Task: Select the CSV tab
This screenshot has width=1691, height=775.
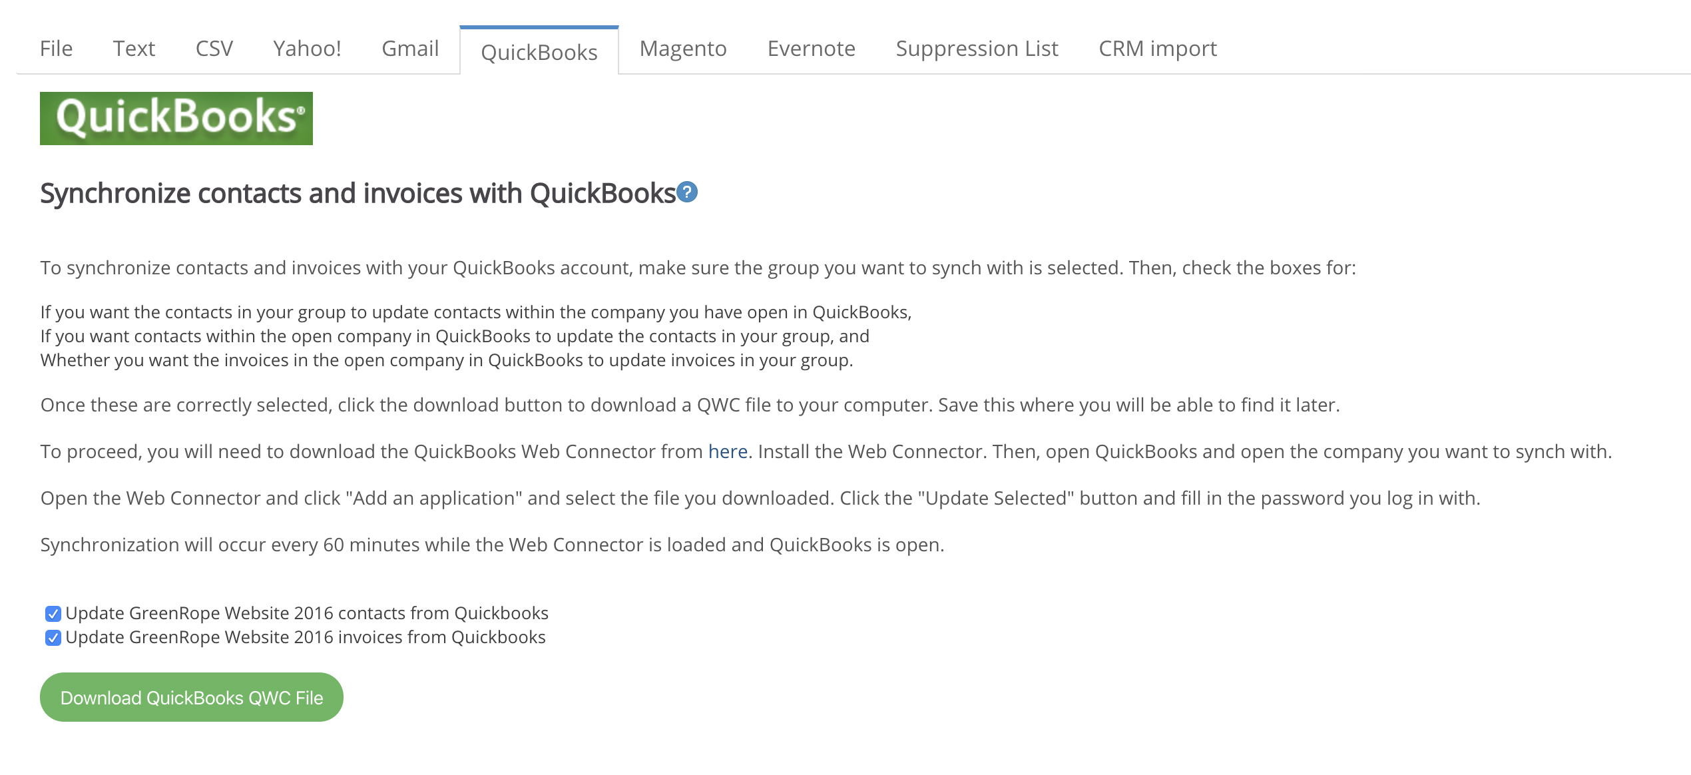Action: click(214, 49)
